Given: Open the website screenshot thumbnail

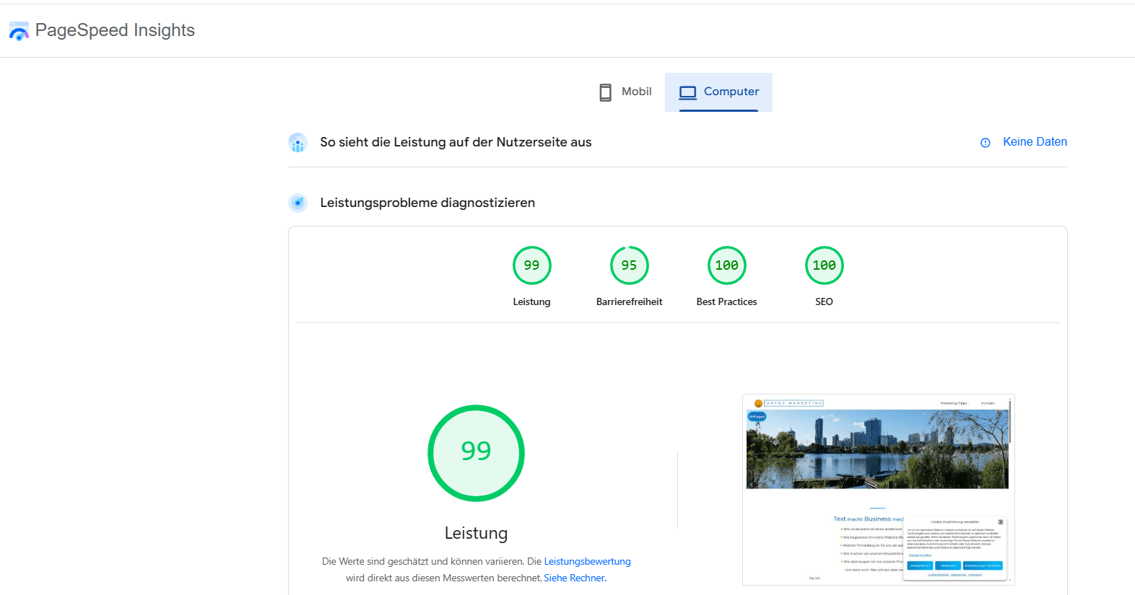Looking at the screenshot, I should pyautogui.click(x=877, y=489).
